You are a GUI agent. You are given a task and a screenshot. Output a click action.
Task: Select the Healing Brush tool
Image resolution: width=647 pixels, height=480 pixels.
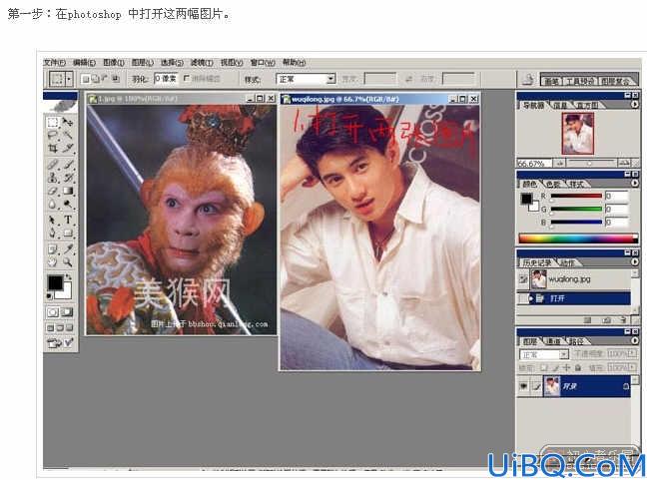(53, 164)
